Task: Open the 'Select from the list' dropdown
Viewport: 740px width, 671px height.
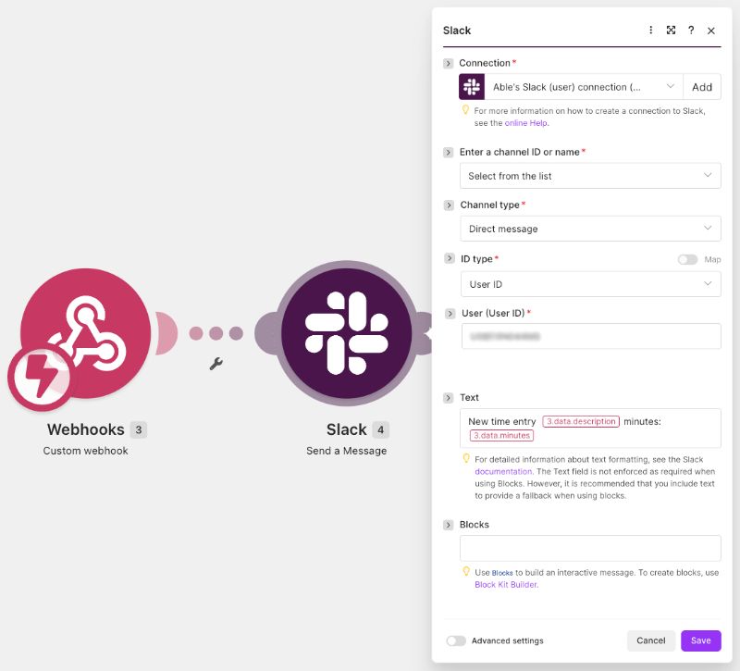Action: (590, 176)
